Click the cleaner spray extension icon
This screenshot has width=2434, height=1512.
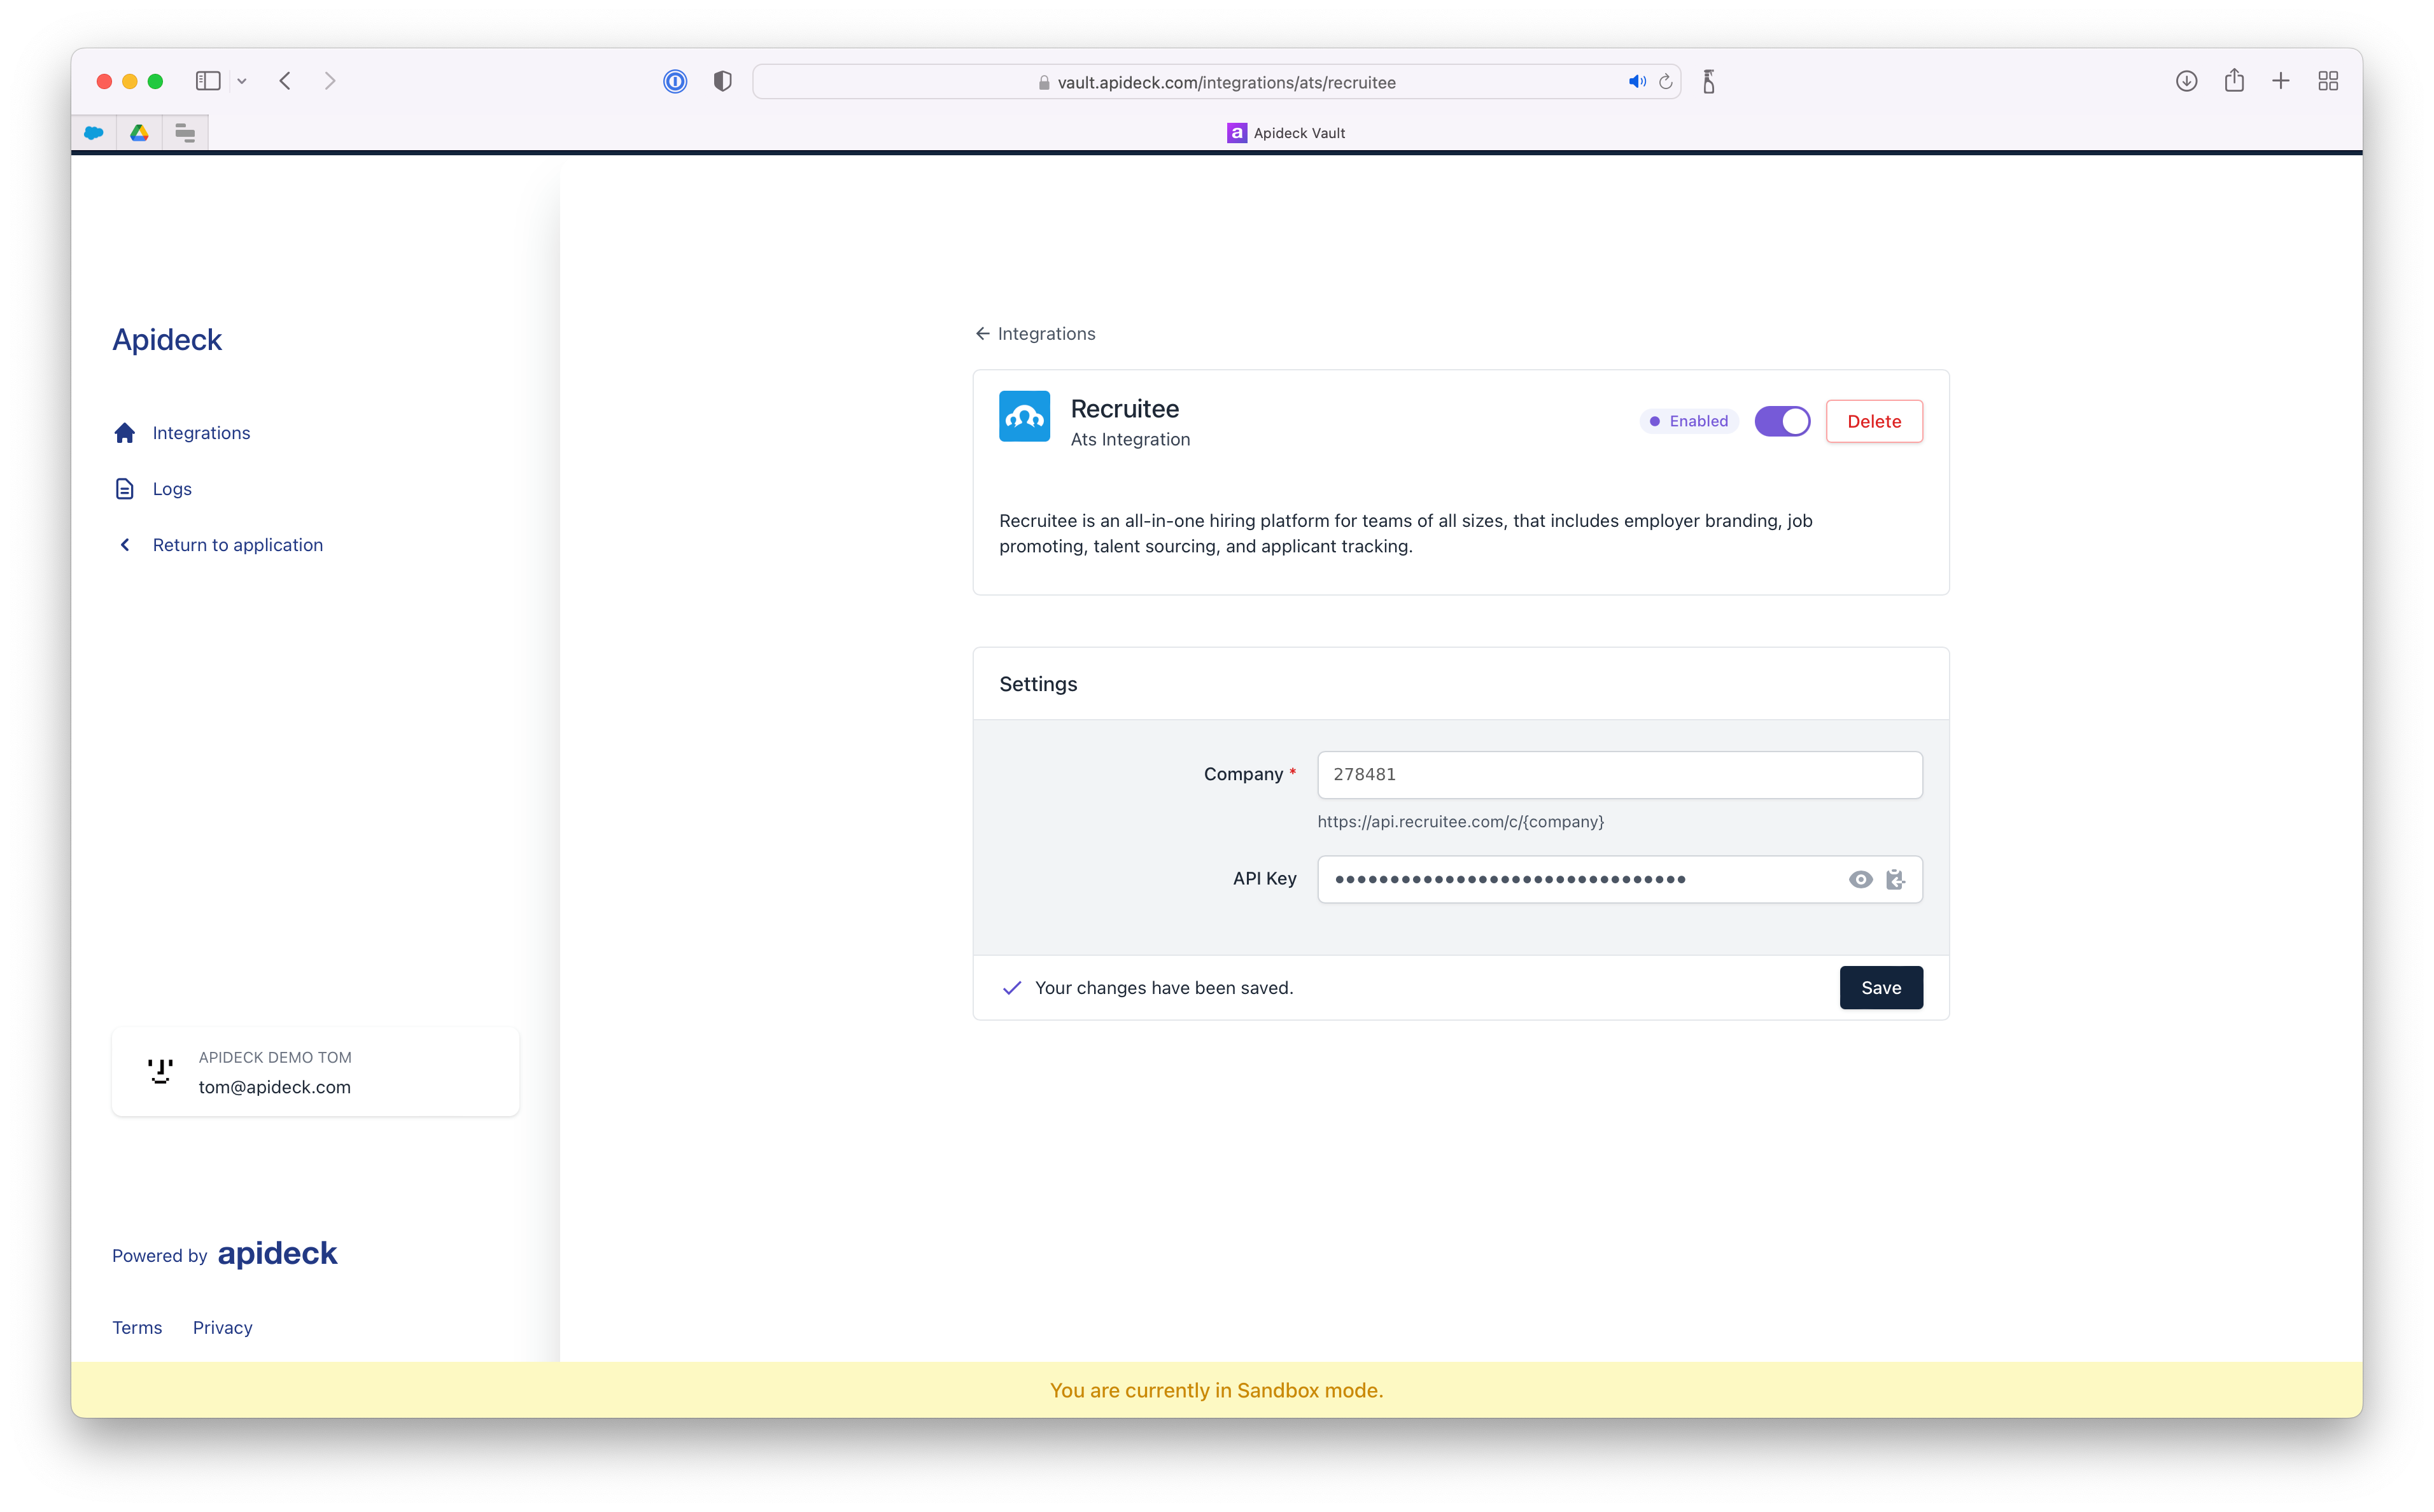[1709, 81]
